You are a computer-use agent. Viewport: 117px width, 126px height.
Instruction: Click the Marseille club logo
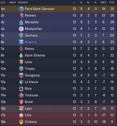click(x=21, y=22)
